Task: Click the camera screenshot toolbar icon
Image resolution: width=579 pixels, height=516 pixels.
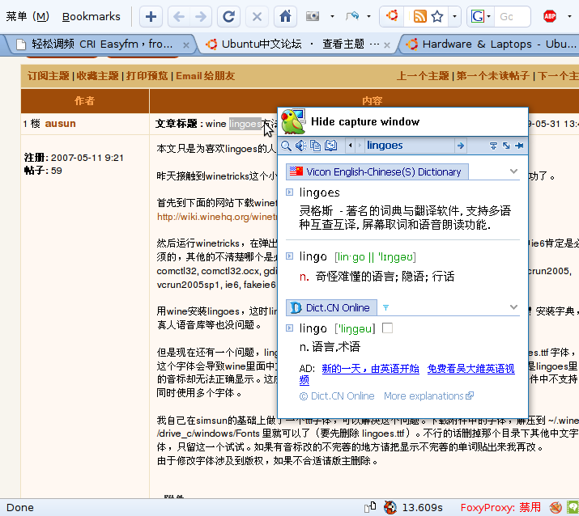Action: coord(313,16)
